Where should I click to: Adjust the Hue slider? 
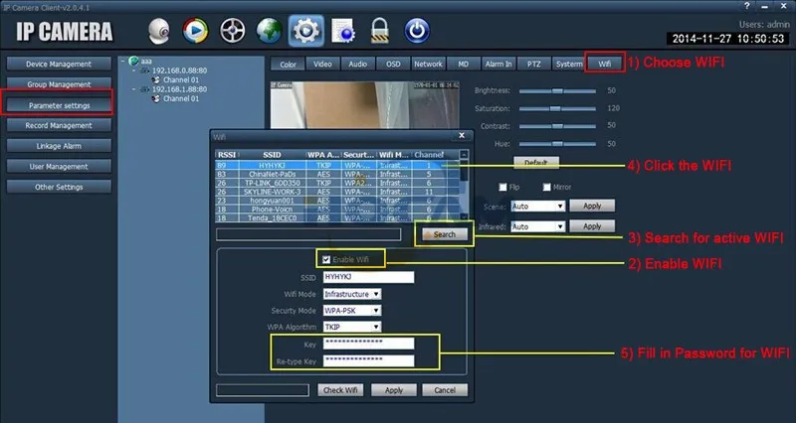click(557, 144)
